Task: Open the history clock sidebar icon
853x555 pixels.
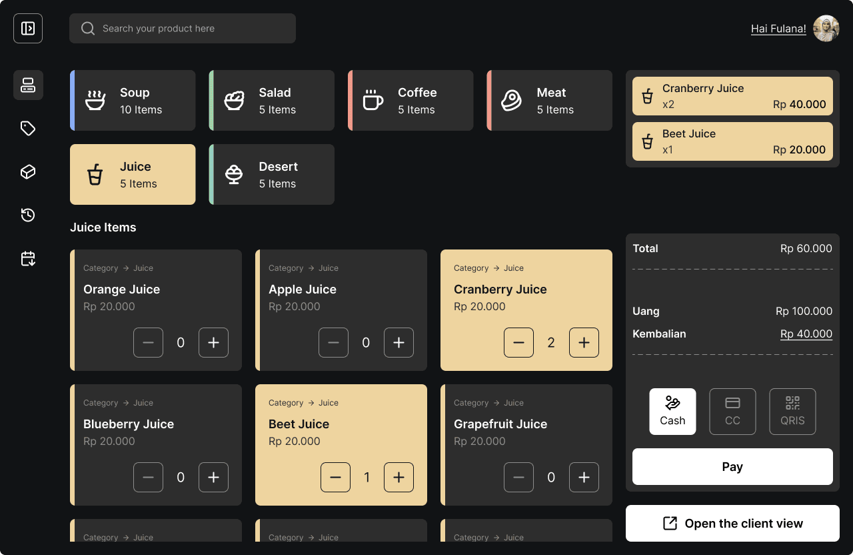Action: point(28,215)
